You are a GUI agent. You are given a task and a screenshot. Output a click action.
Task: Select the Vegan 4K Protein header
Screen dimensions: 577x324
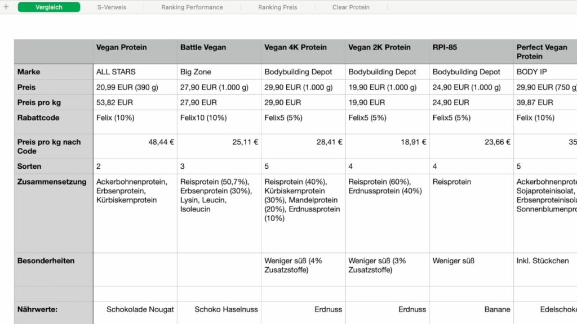point(303,52)
